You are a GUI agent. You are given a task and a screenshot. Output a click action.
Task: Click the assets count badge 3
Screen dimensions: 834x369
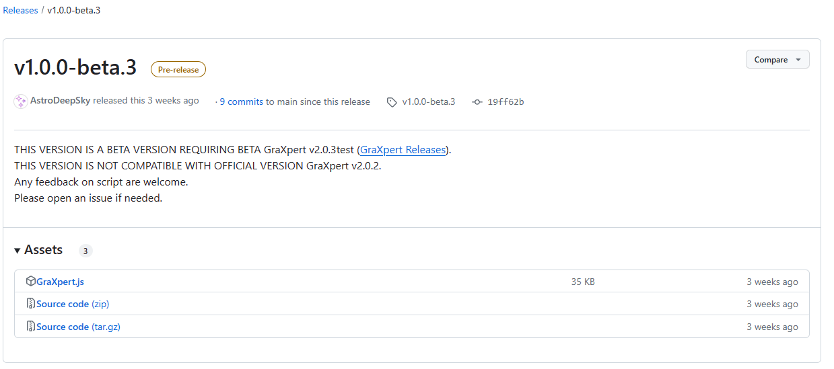tap(85, 251)
